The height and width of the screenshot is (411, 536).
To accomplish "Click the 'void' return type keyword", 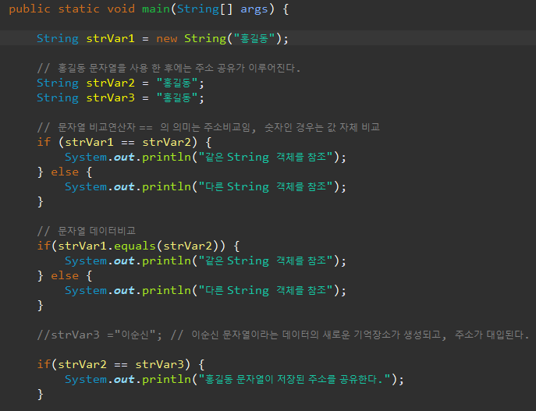I will tap(121, 9).
